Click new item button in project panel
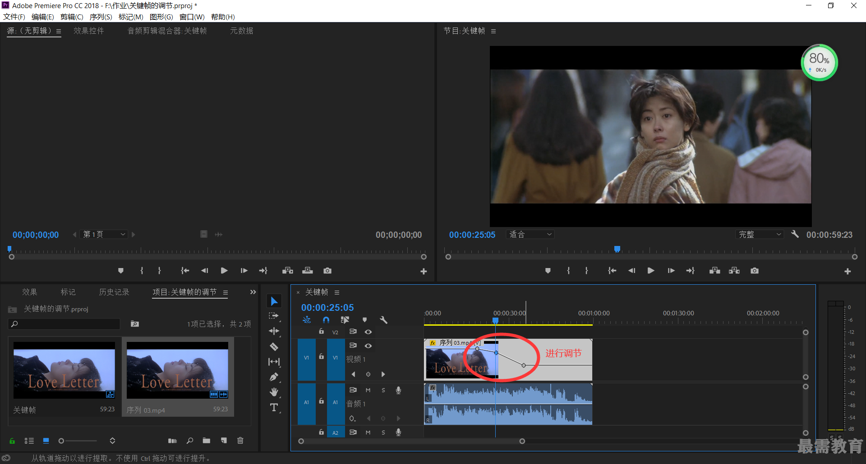 (x=224, y=441)
